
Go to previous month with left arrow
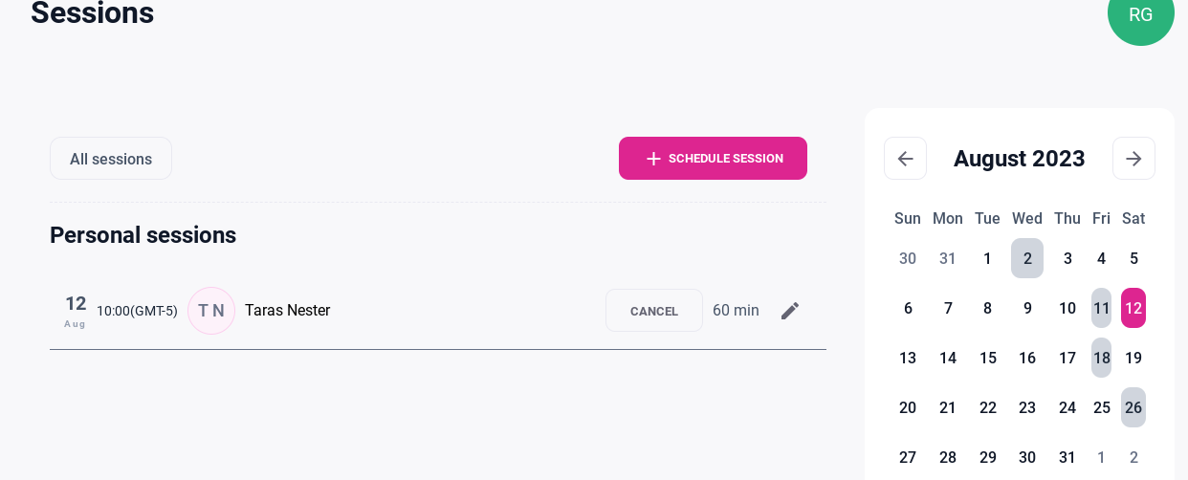tap(905, 159)
